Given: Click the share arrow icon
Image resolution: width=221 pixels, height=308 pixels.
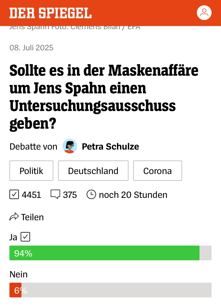Looking at the screenshot, I should pyautogui.click(x=14, y=217).
